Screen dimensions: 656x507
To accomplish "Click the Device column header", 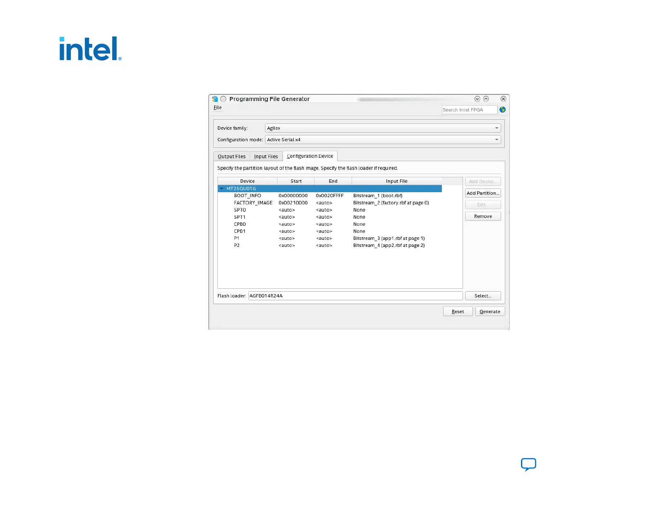I will (247, 181).
